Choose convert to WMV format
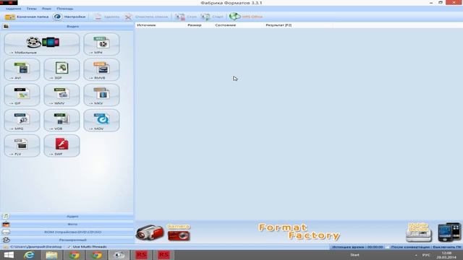The image size is (463, 260). tap(61, 95)
